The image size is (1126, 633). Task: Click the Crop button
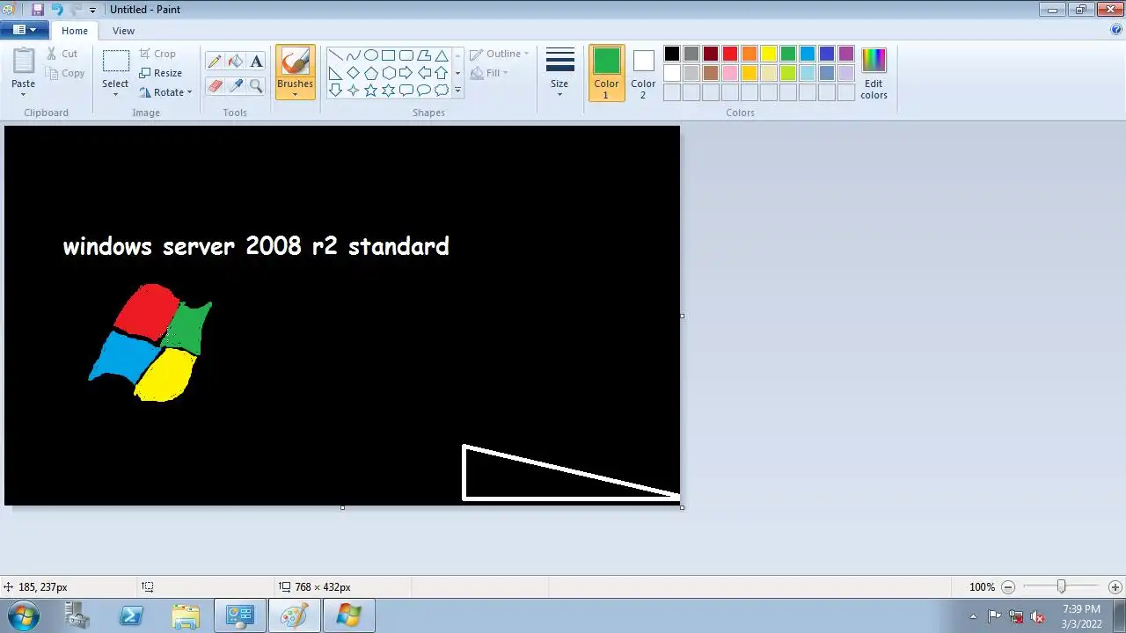point(157,54)
